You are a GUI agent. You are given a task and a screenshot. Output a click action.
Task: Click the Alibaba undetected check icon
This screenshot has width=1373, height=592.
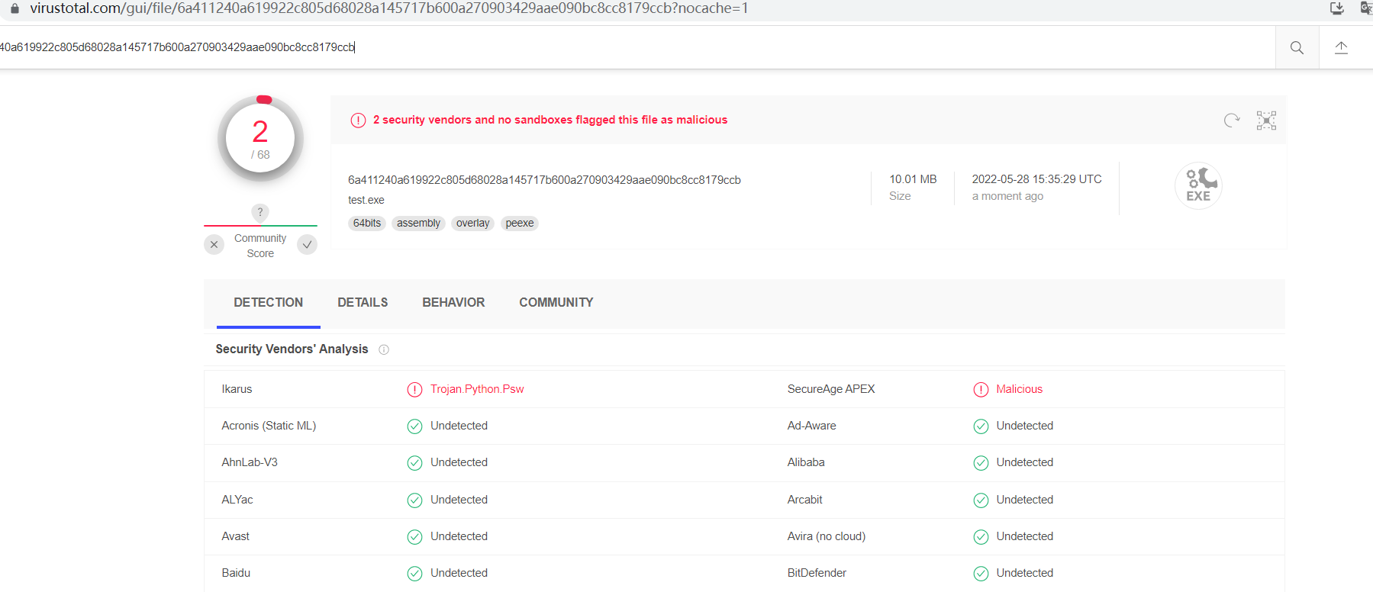(x=981, y=463)
